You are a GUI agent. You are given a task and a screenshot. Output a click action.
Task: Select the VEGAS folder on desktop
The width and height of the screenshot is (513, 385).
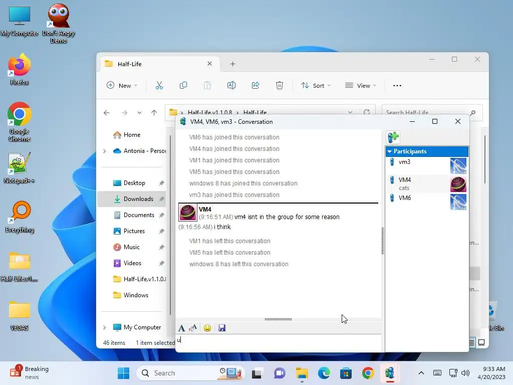click(x=20, y=315)
